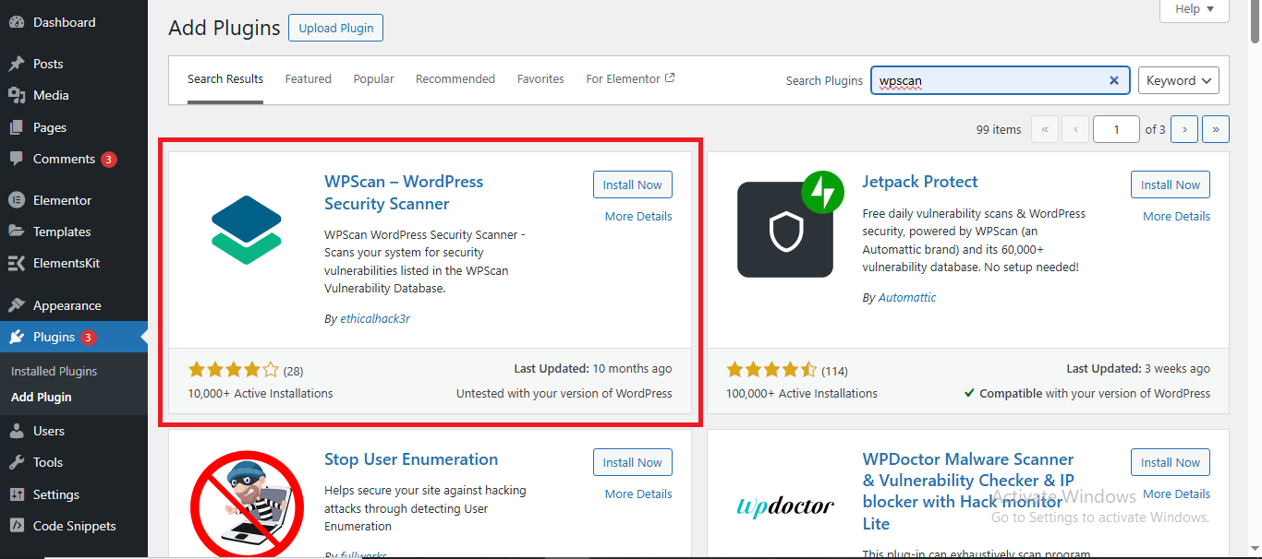Click the WPScan star rating
This screenshot has height=559, width=1262.
coord(234,370)
